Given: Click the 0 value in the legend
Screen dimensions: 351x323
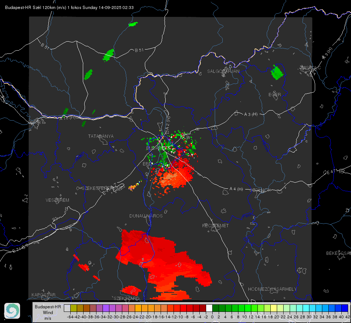Looking at the screenshot, I should click(212, 317).
